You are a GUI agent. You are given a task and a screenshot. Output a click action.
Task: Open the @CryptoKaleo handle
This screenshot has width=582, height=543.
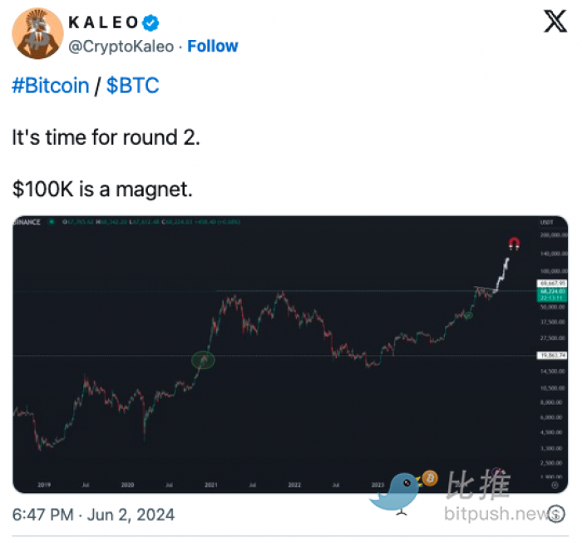pos(121,47)
